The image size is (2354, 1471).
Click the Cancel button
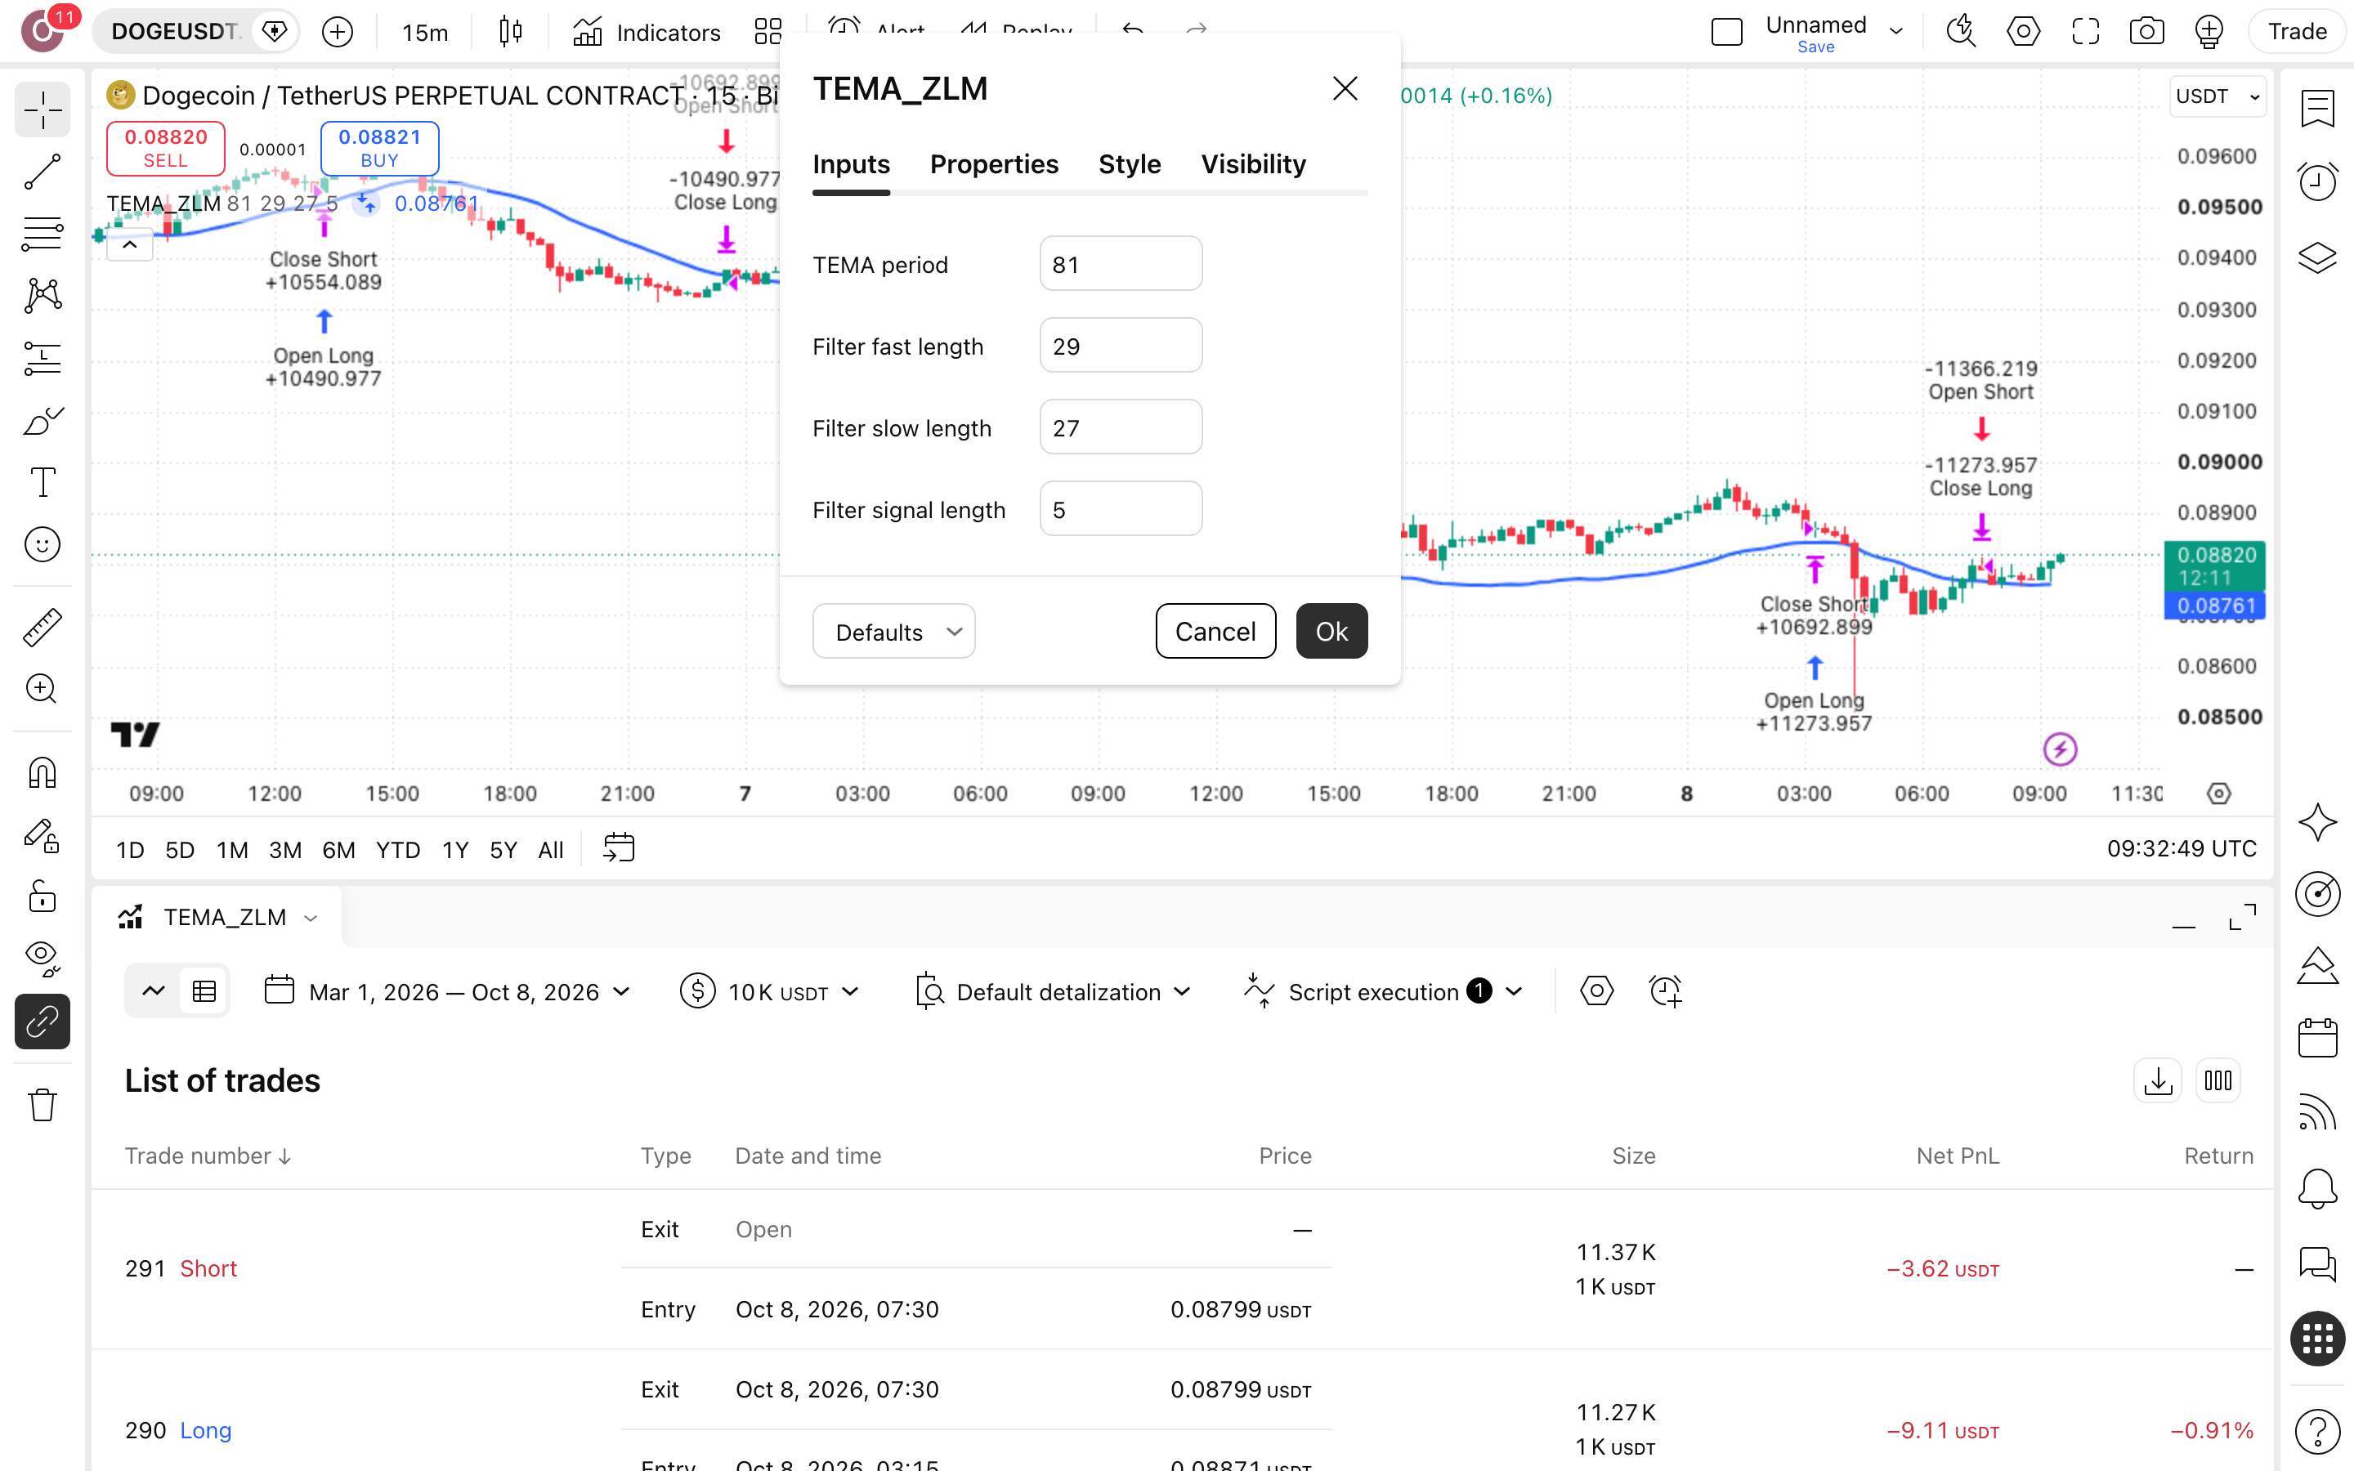click(1215, 632)
